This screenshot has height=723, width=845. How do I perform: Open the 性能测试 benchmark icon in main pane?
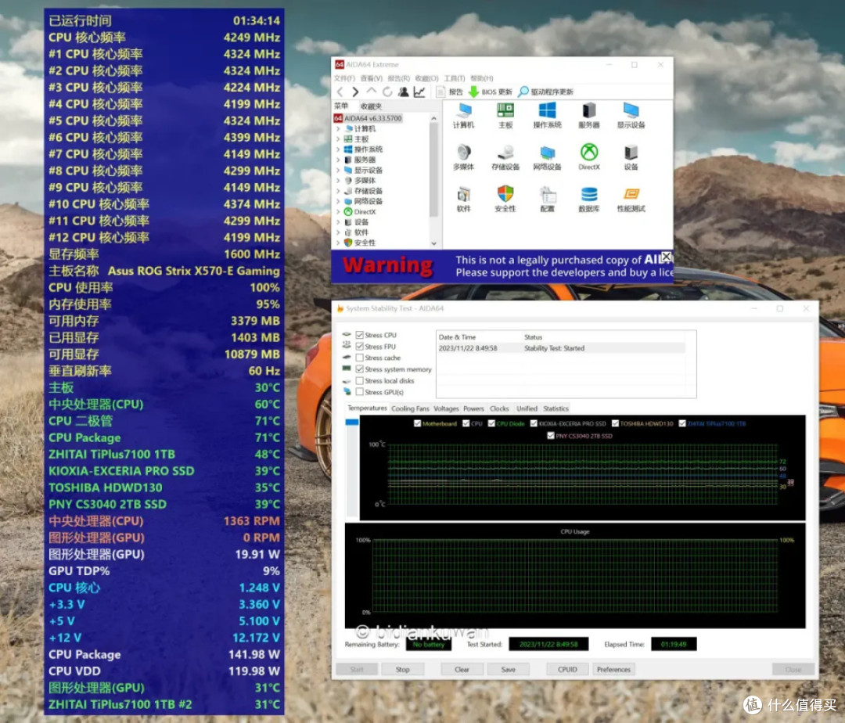click(631, 199)
